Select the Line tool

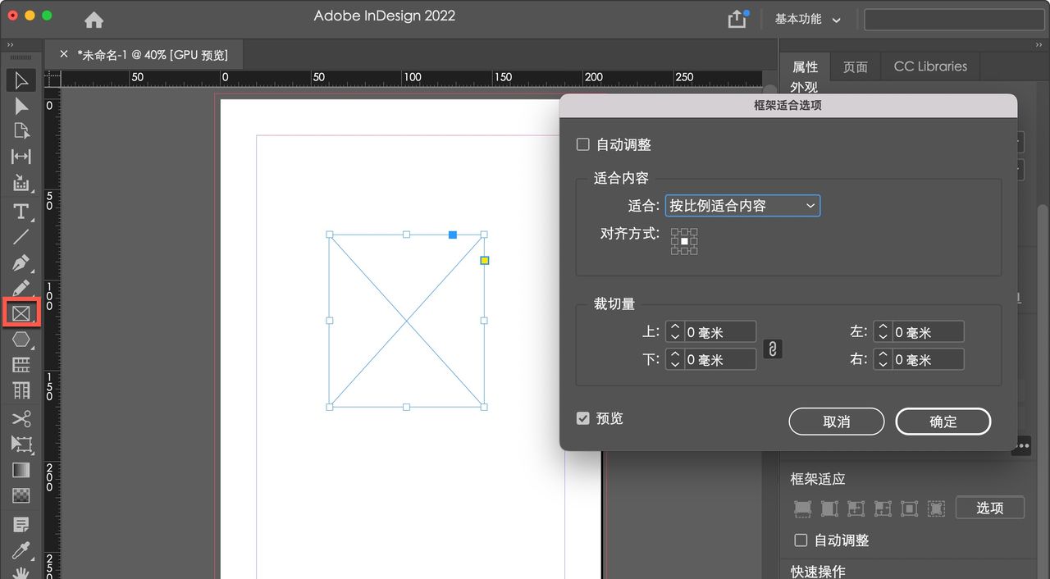(22, 236)
